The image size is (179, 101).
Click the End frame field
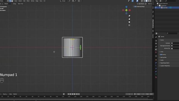(149, 94)
